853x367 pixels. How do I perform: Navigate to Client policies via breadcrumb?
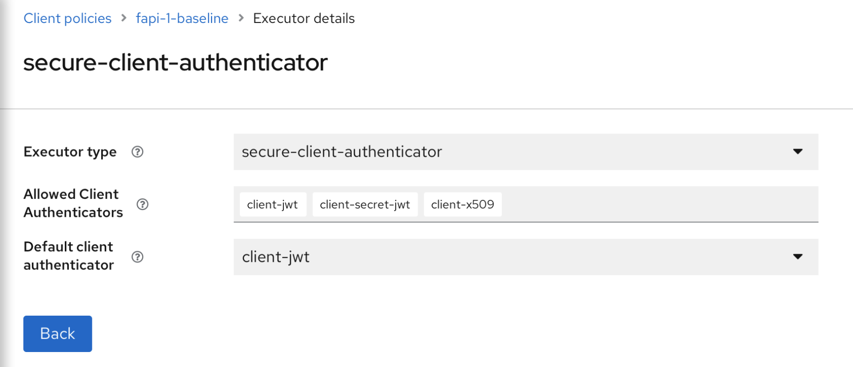click(x=67, y=18)
